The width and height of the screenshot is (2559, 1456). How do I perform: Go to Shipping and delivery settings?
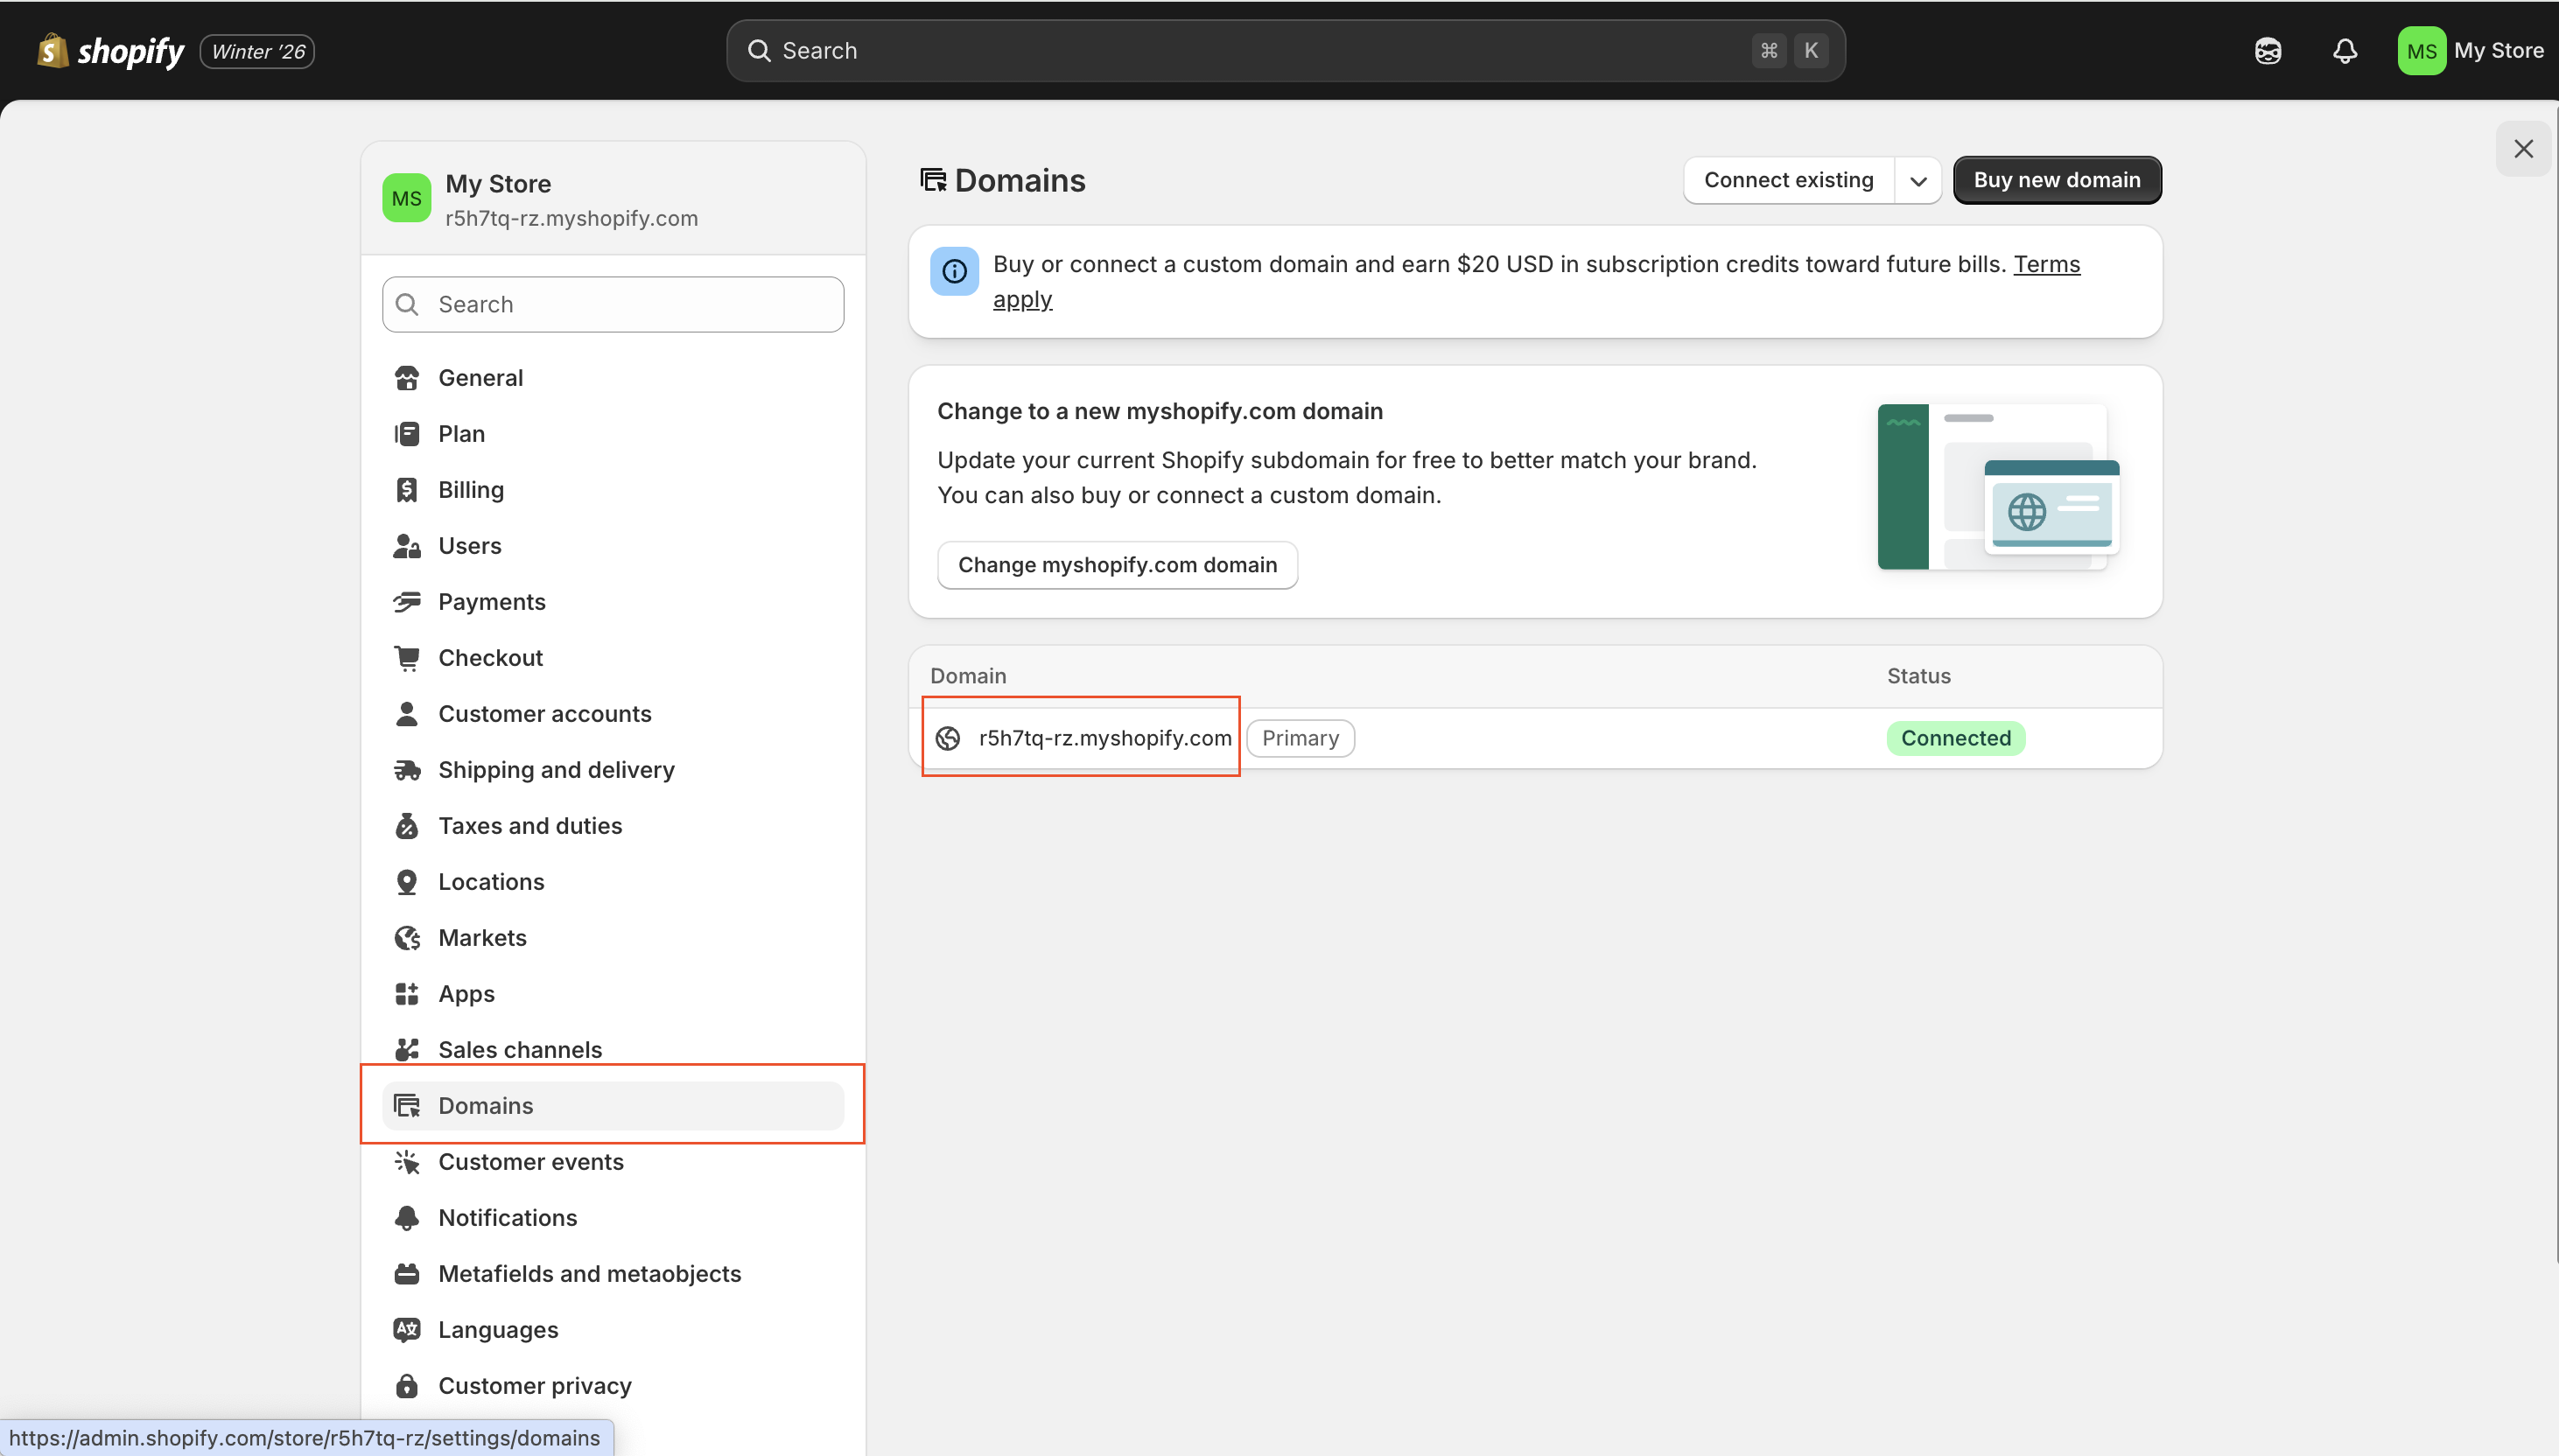coord(556,770)
